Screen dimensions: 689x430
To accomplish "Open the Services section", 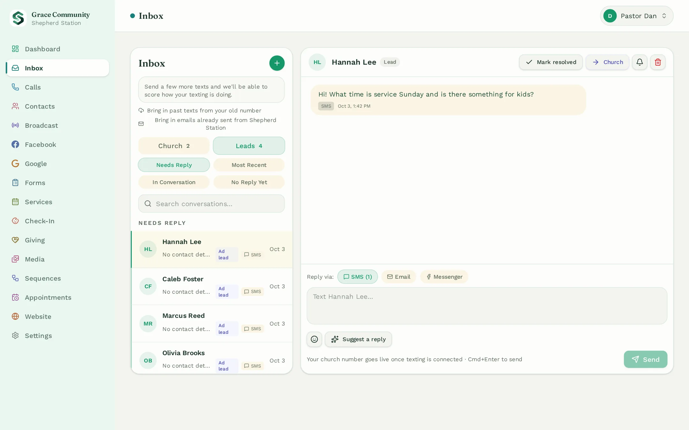I will click(x=57, y=202).
